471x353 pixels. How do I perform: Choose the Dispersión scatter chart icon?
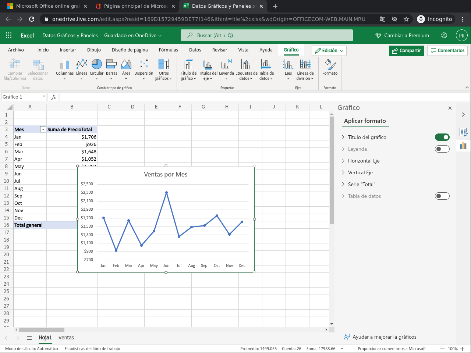144,65
